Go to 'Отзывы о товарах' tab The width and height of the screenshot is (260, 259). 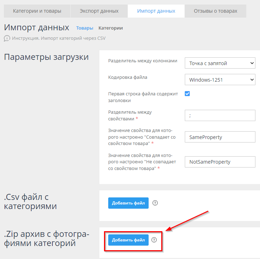tap(215, 11)
